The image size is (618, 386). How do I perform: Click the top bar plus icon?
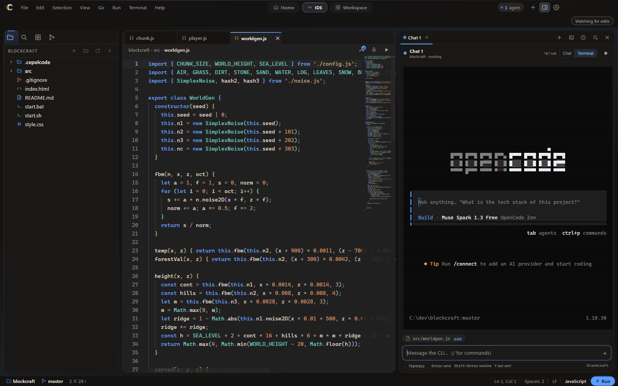pyautogui.click(x=533, y=7)
